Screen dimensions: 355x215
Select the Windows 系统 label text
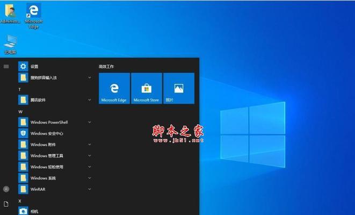tap(43, 178)
